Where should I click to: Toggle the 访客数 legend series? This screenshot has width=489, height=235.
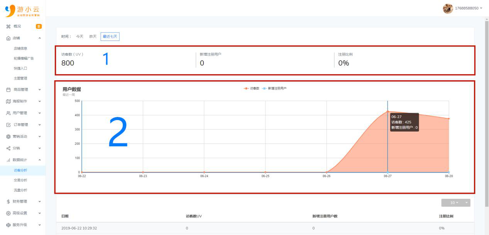(251, 88)
